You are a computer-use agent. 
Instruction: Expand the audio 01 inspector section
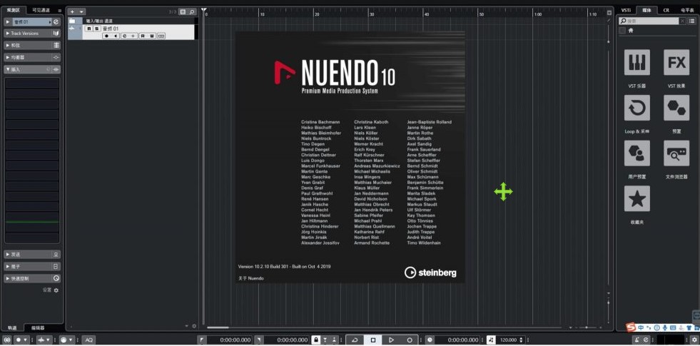[x=8, y=21]
